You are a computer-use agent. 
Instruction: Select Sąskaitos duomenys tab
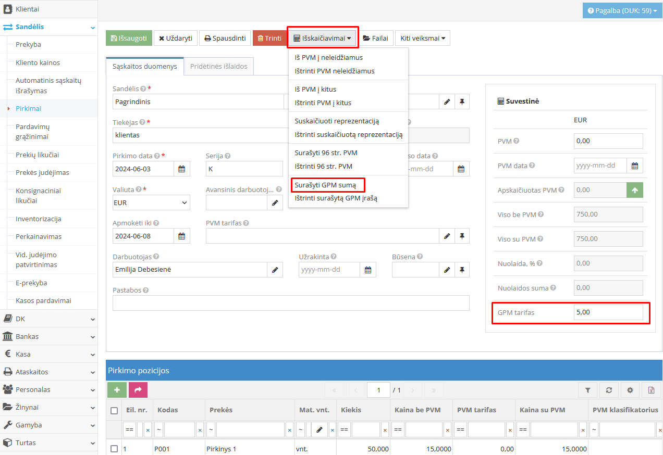[x=145, y=67]
